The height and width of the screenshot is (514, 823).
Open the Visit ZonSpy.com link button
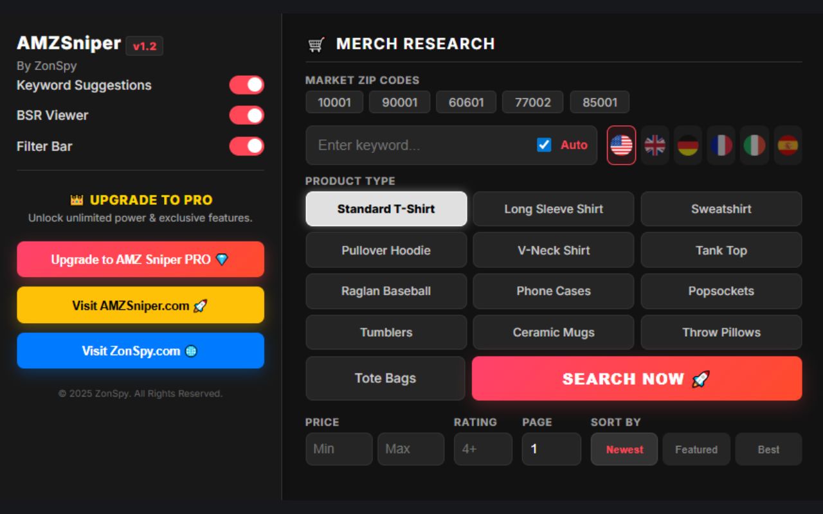(140, 351)
